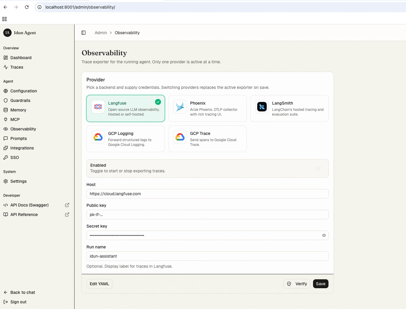Image resolution: width=406 pixels, height=309 pixels.
Task: Select Observability eye icon in the sidebar
Action: point(6,129)
